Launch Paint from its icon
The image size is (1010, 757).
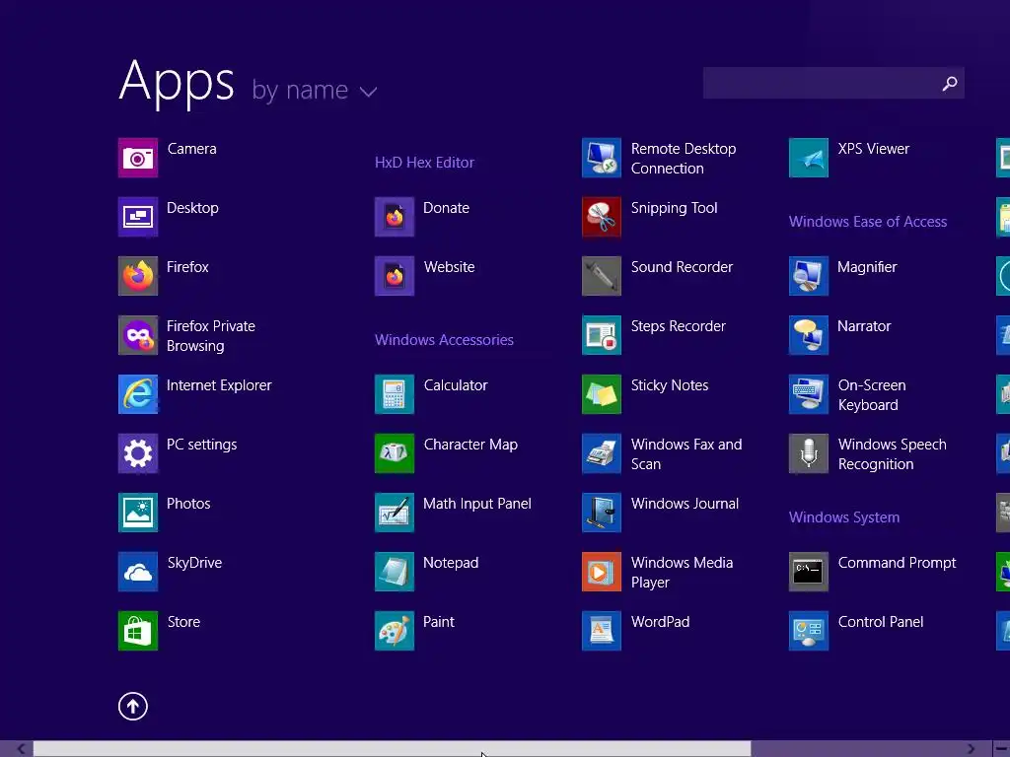(x=395, y=631)
